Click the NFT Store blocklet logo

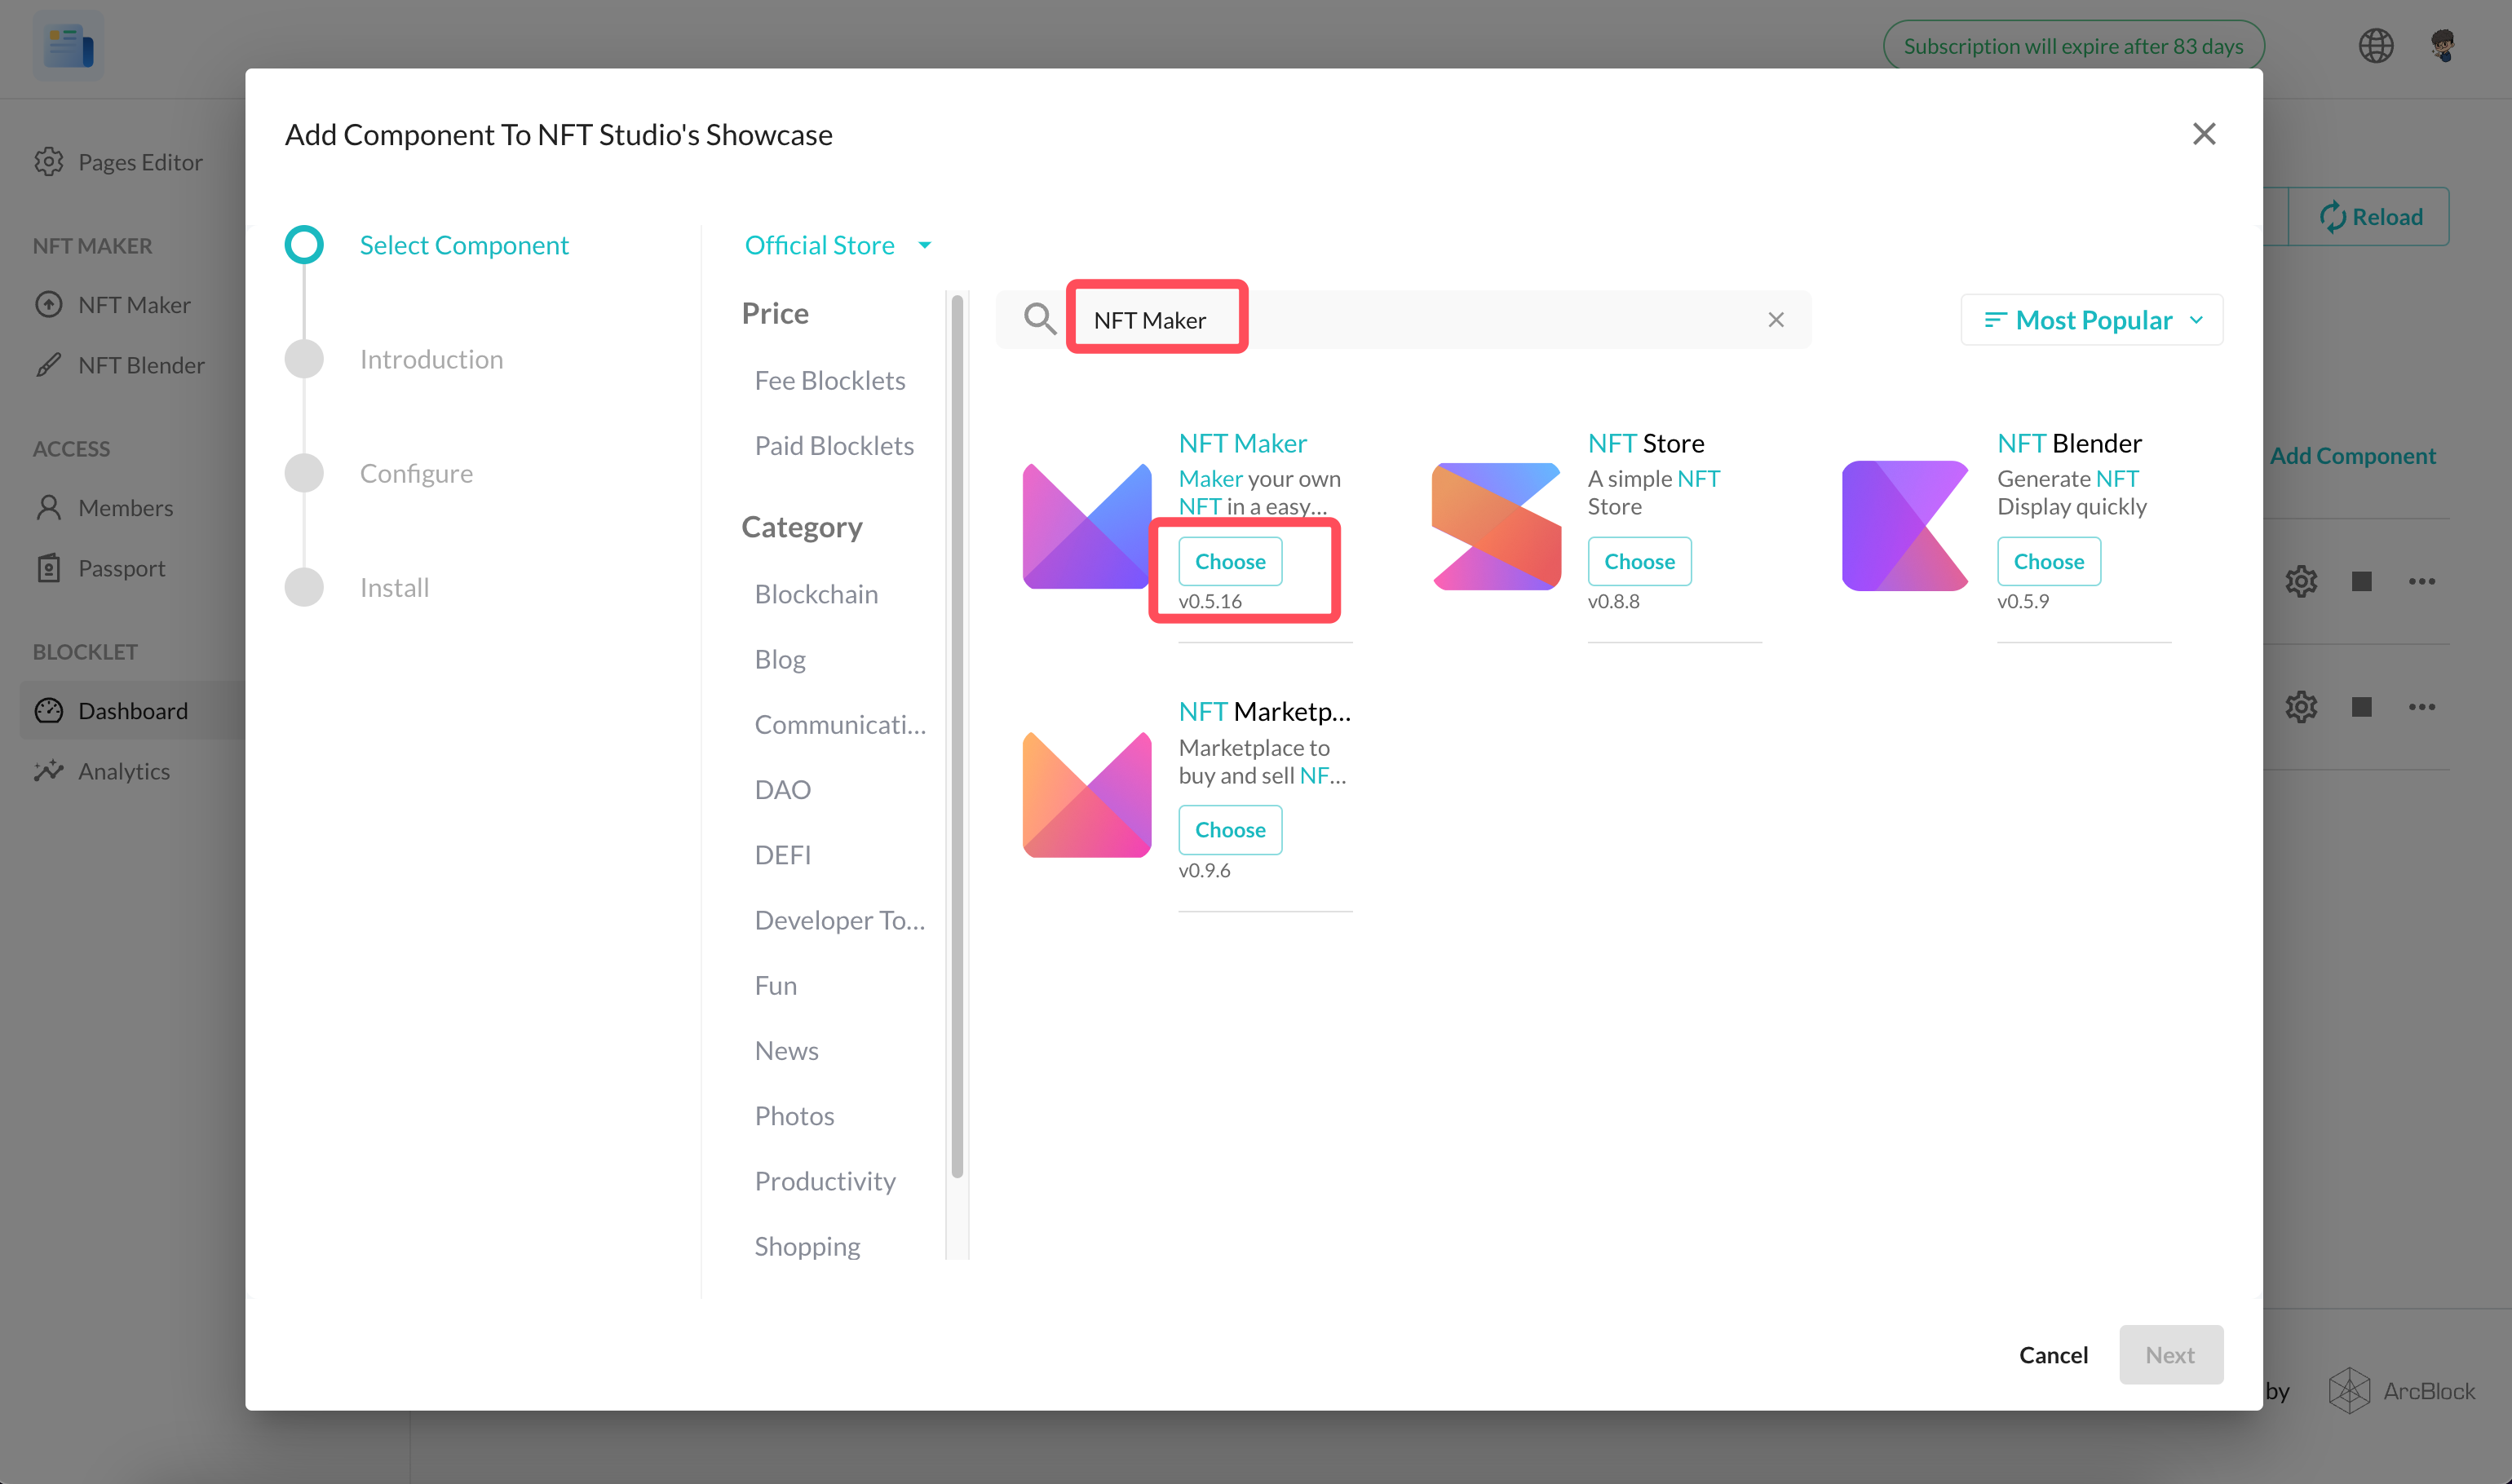click(1496, 526)
